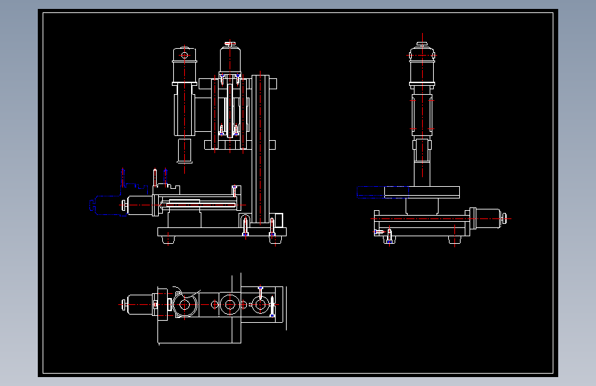Select the front assembly view of the machine
The height and width of the screenshot is (386, 596).
[188, 144]
